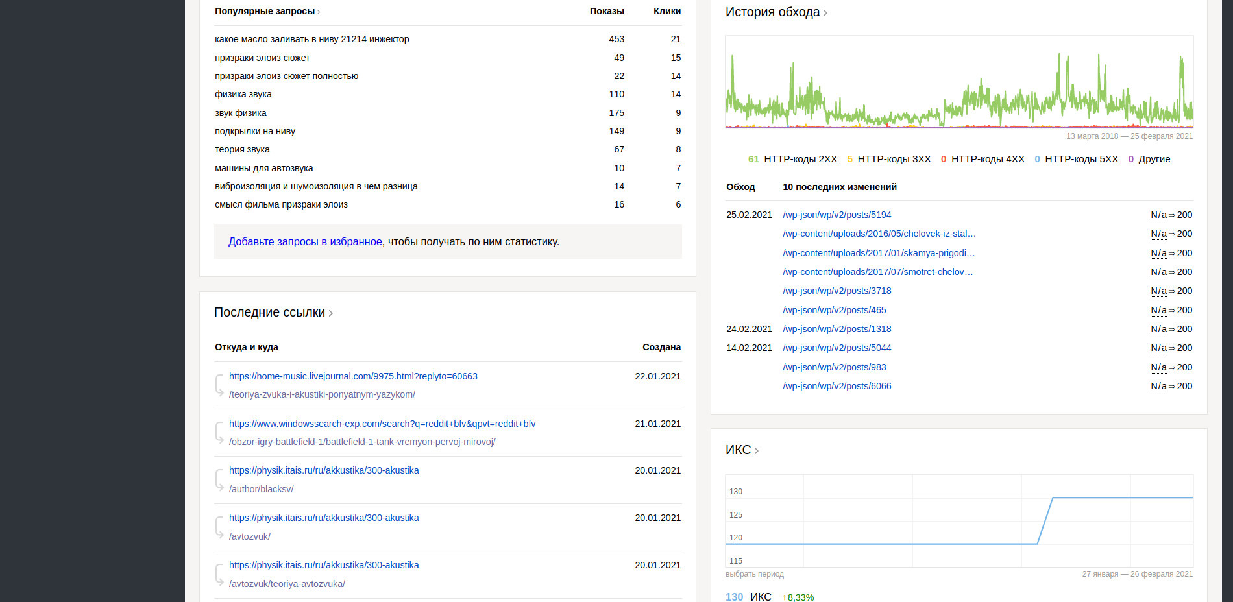This screenshot has width=1233, height=602.
Task: Click the N/a status for posts/1318
Action: coord(1158,329)
